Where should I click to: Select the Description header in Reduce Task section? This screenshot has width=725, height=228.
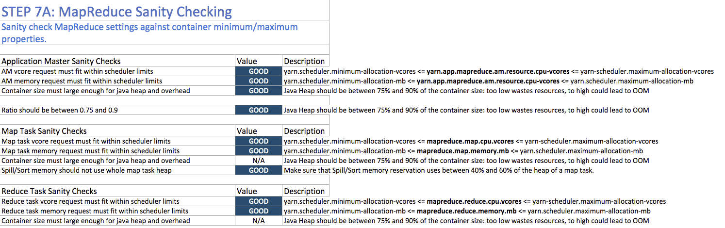tap(304, 191)
